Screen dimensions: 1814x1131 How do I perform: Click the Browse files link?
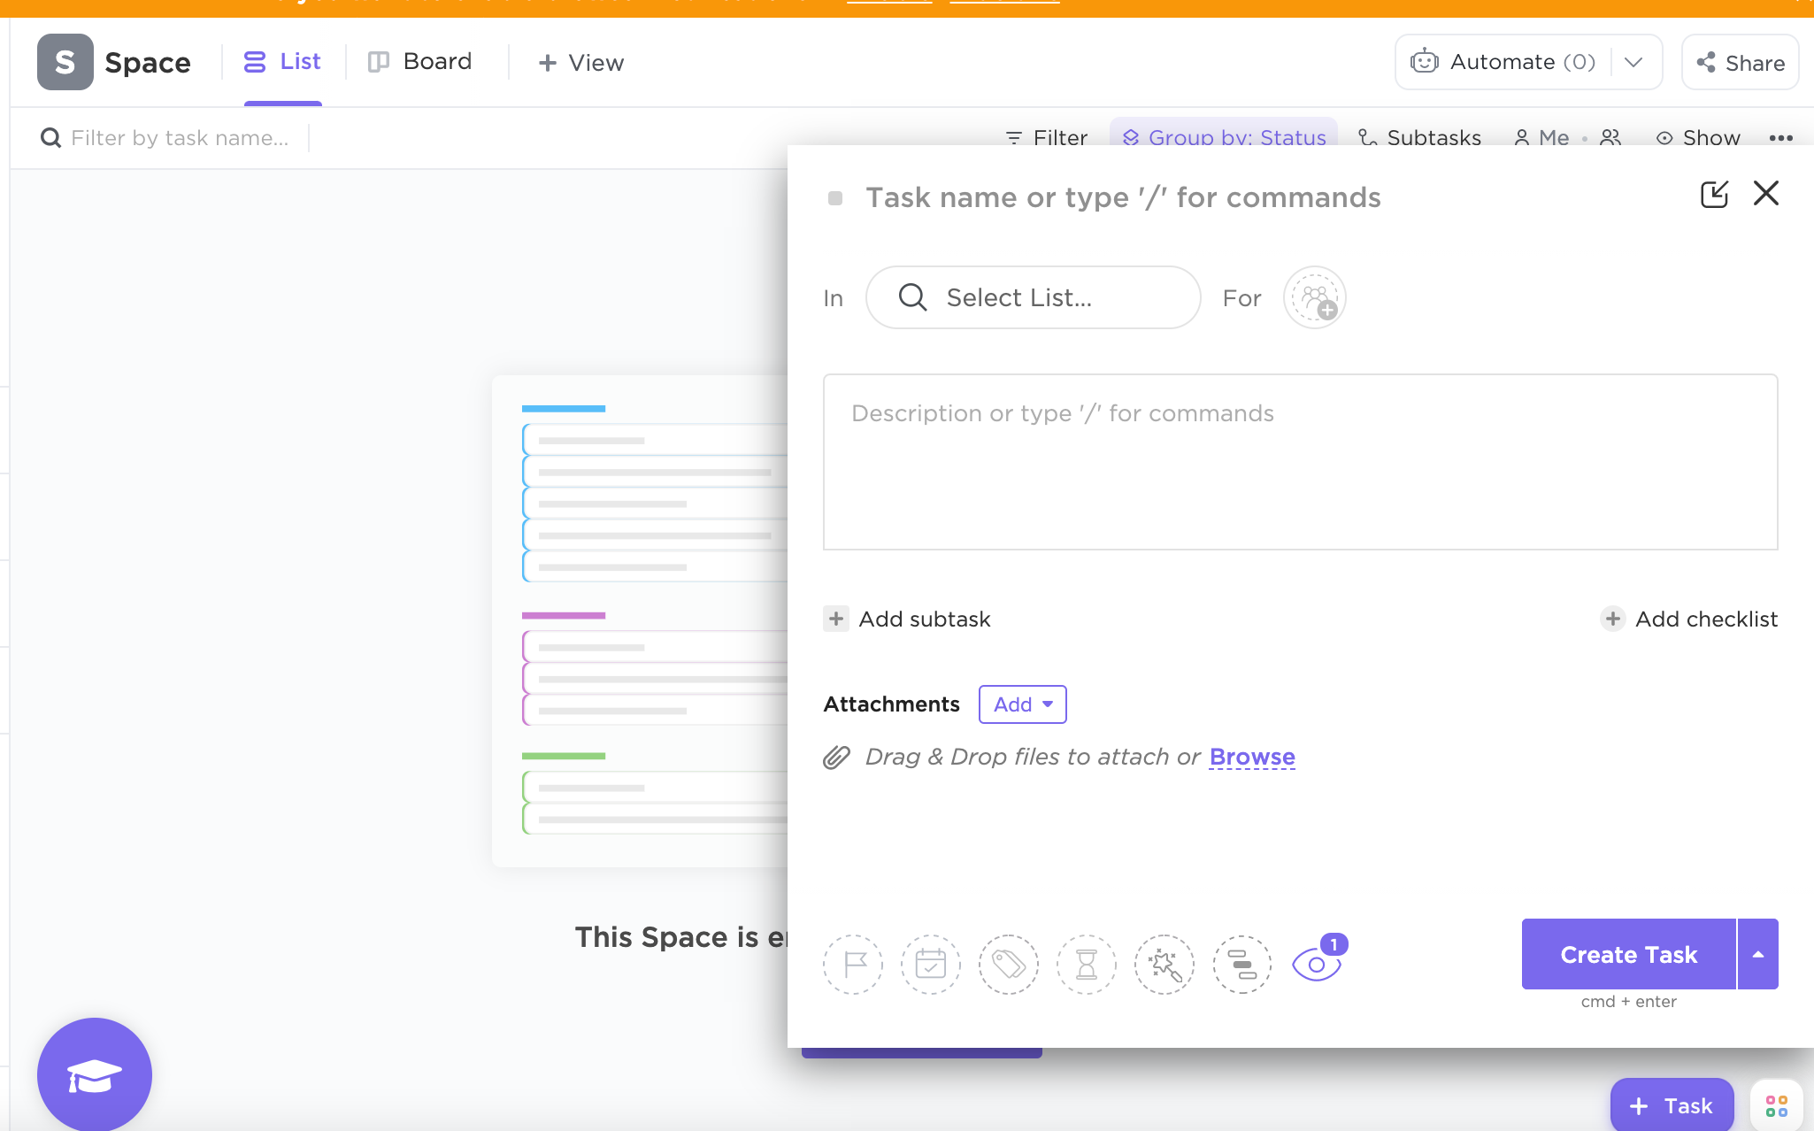[x=1252, y=757]
